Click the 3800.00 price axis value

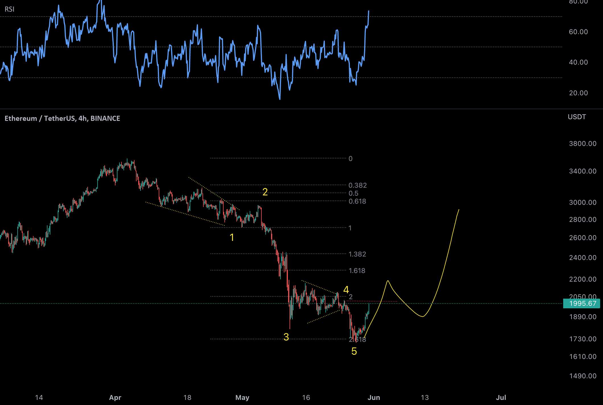click(583, 143)
